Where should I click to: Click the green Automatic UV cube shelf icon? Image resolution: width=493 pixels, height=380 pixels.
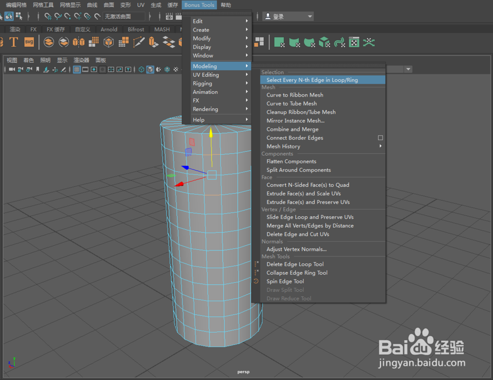[324, 42]
